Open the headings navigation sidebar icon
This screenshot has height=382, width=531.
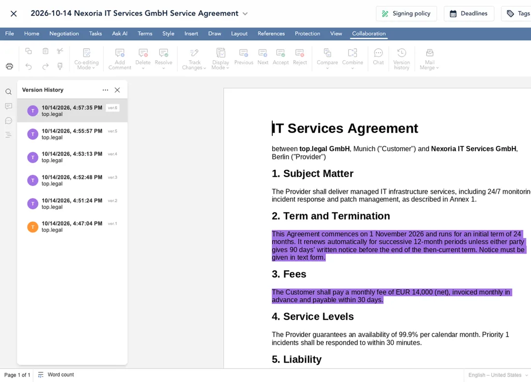(9, 135)
